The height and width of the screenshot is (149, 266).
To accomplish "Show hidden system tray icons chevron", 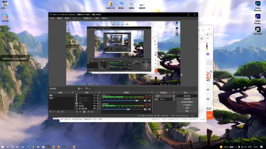I will point(236,147).
